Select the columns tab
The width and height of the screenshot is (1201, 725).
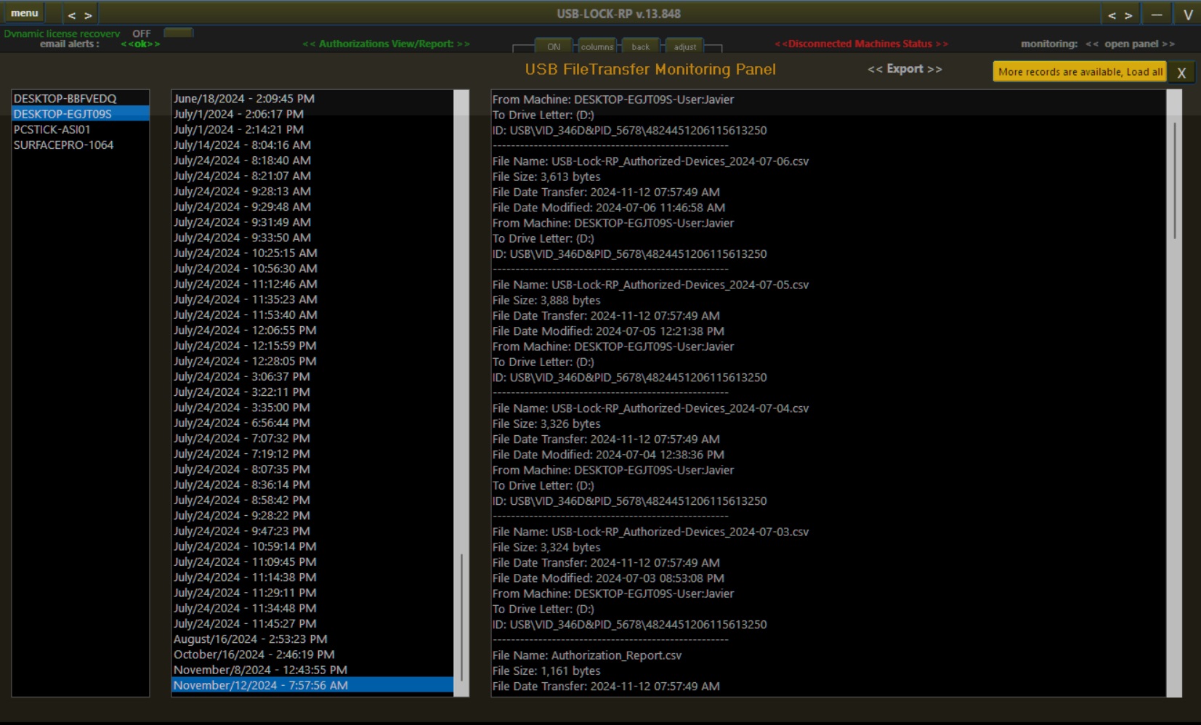(597, 46)
